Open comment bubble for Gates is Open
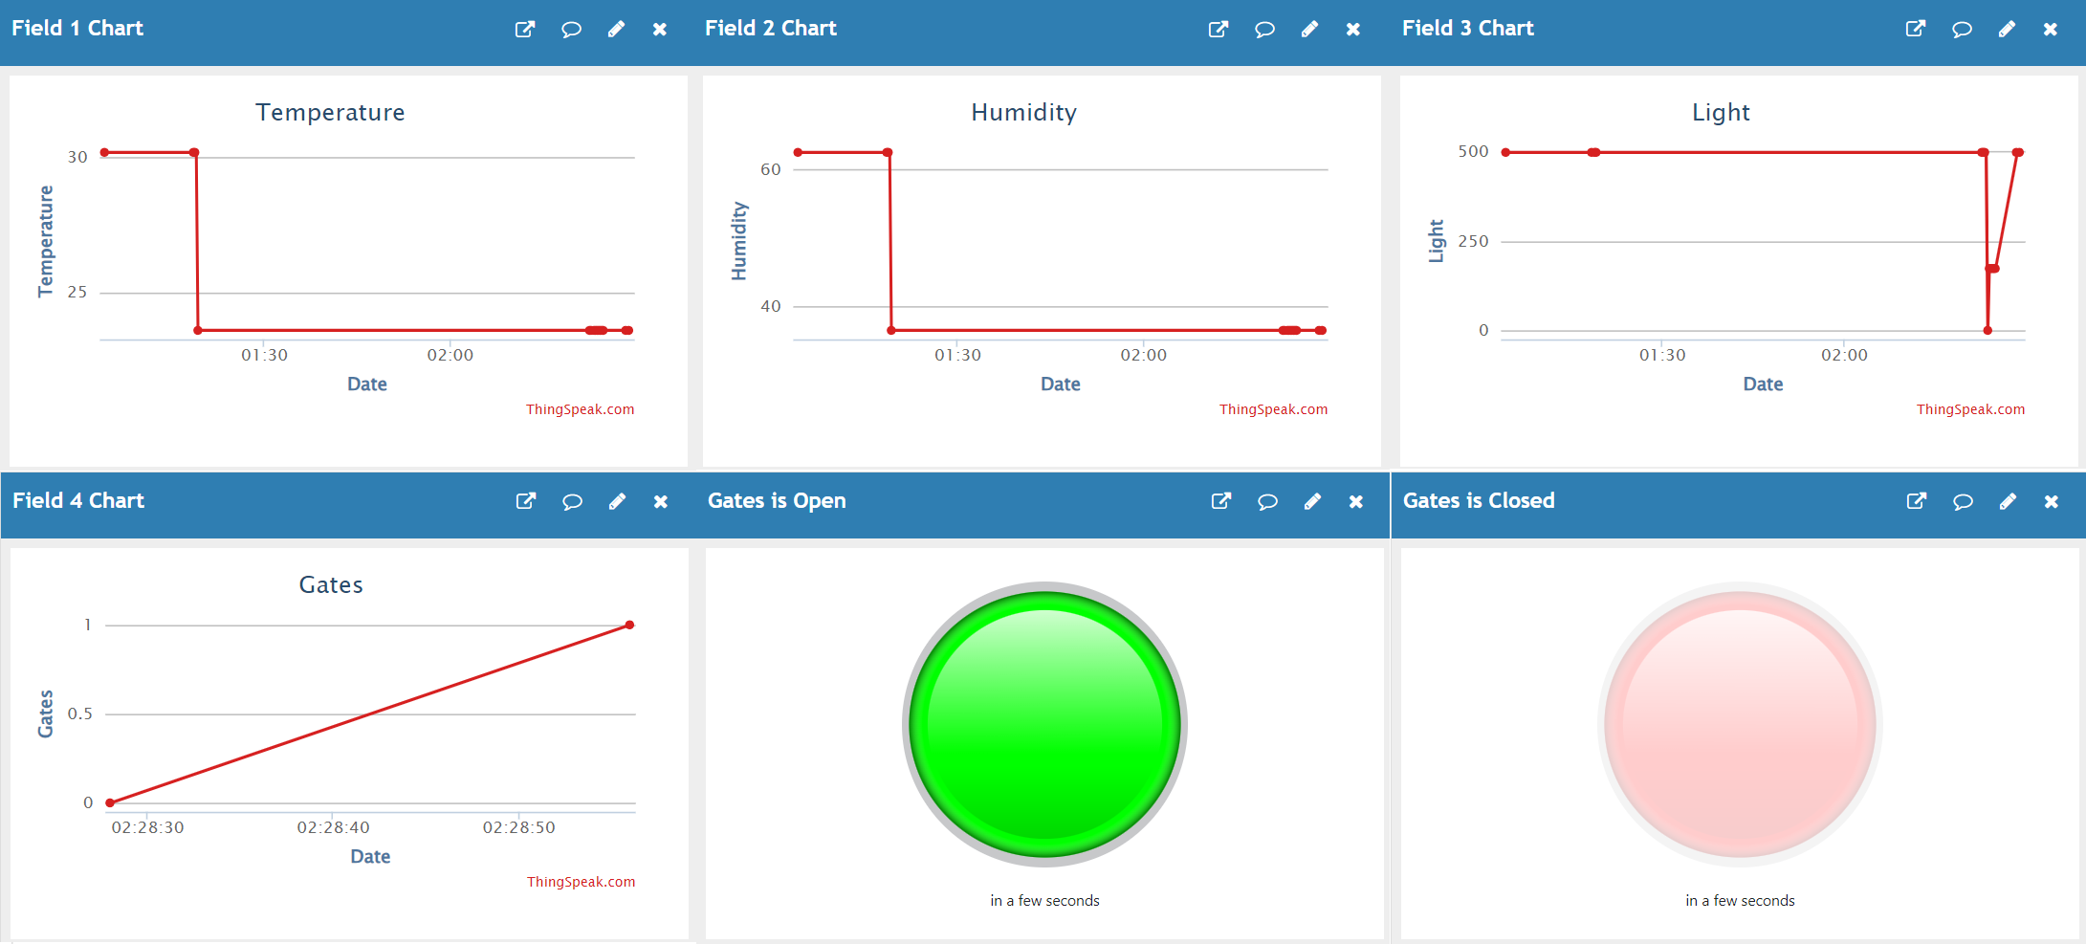2086x944 pixels. [x=1267, y=501]
